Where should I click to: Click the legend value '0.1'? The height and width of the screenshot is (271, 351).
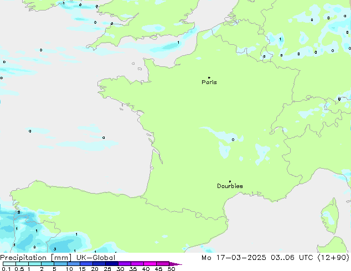(6, 269)
